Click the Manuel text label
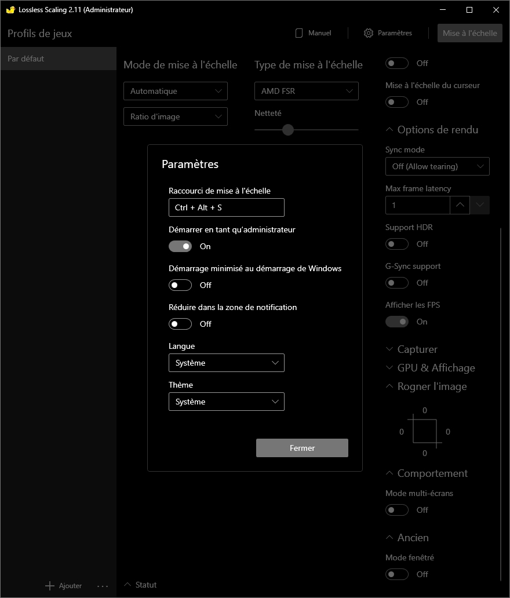This screenshot has height=598, width=510. coord(320,33)
